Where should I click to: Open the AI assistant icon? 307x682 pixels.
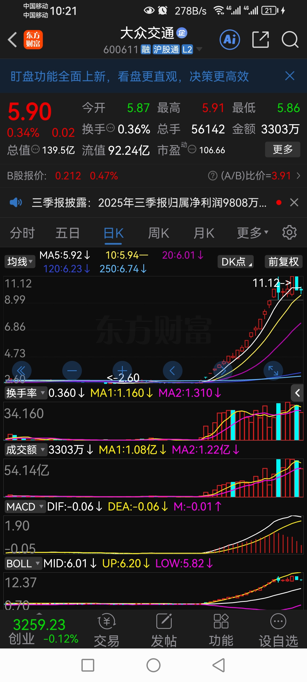click(x=230, y=39)
